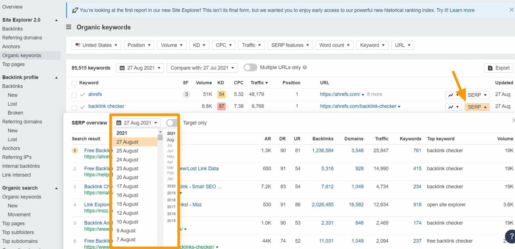Open the KD filter dropdown
The height and width of the screenshot is (249, 515).
[x=199, y=45]
